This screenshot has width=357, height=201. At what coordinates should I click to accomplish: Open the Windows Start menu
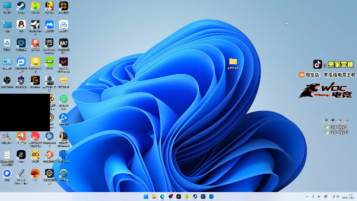coord(146,197)
